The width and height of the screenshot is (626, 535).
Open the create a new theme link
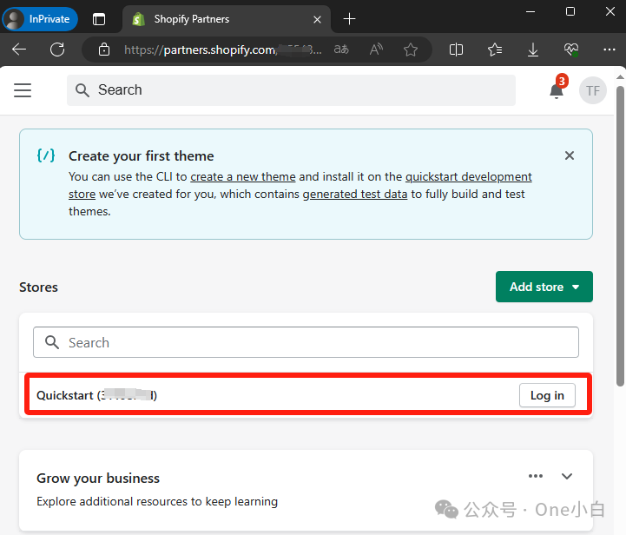tap(243, 177)
